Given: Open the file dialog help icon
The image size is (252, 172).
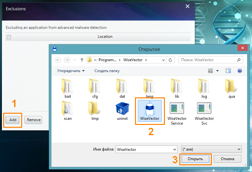Looking at the screenshot, I should click(x=240, y=70).
